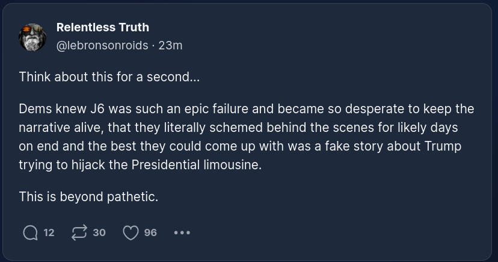Toggle the like heart icon
Screen dimensions: 498x262
[131, 232]
